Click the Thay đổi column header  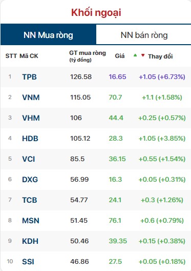click(x=160, y=56)
